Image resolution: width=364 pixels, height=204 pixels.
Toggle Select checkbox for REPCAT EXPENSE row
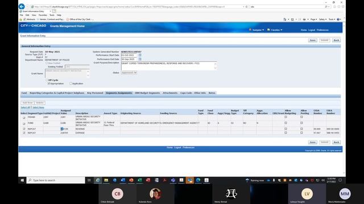(24, 133)
